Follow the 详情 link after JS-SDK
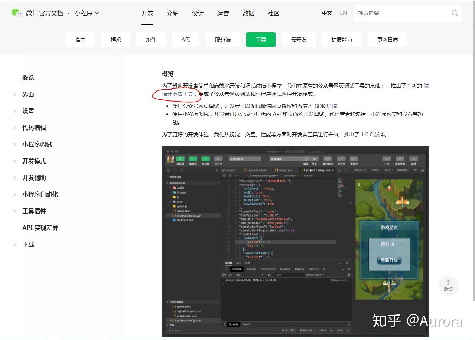The width and height of the screenshot is (475, 340). coord(332,106)
